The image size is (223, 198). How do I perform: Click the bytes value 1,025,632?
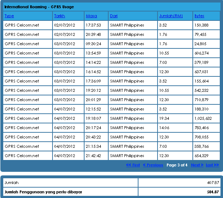(203, 118)
